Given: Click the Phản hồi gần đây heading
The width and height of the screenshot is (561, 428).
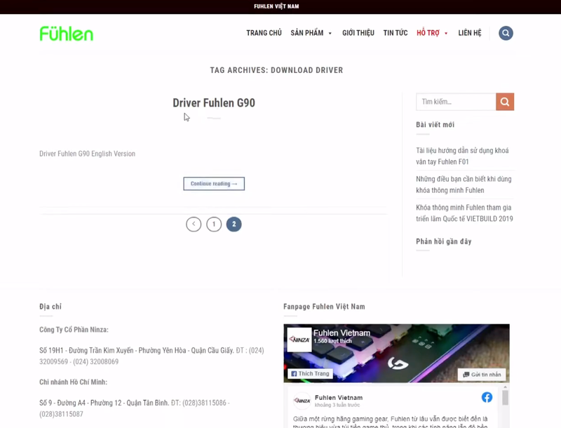Looking at the screenshot, I should [444, 241].
